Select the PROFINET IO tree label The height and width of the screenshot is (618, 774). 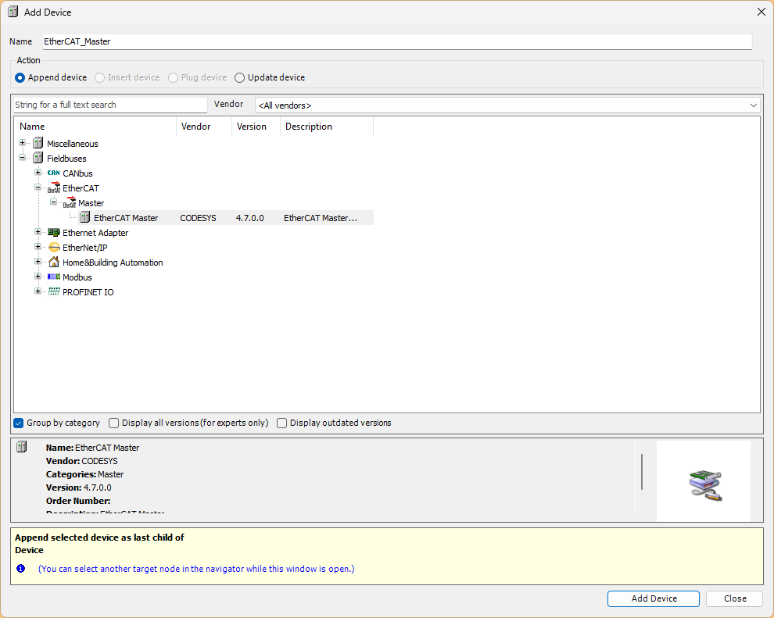tap(88, 292)
